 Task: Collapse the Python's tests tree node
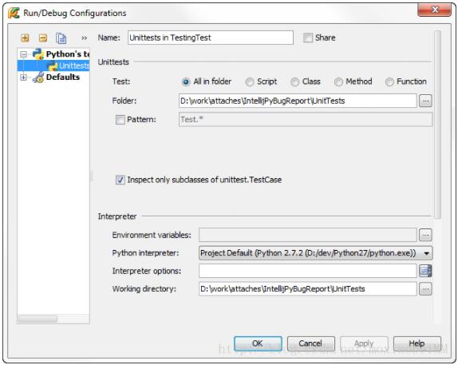click(x=23, y=54)
